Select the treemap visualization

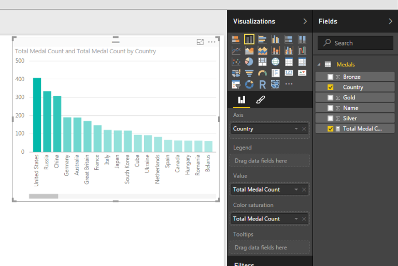pyautogui.click(x=262, y=62)
